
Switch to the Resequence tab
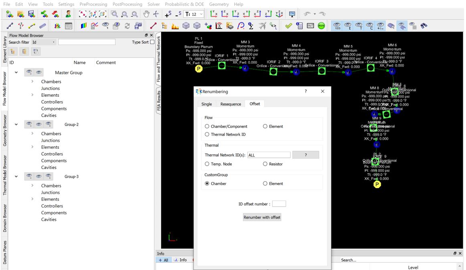click(231, 104)
